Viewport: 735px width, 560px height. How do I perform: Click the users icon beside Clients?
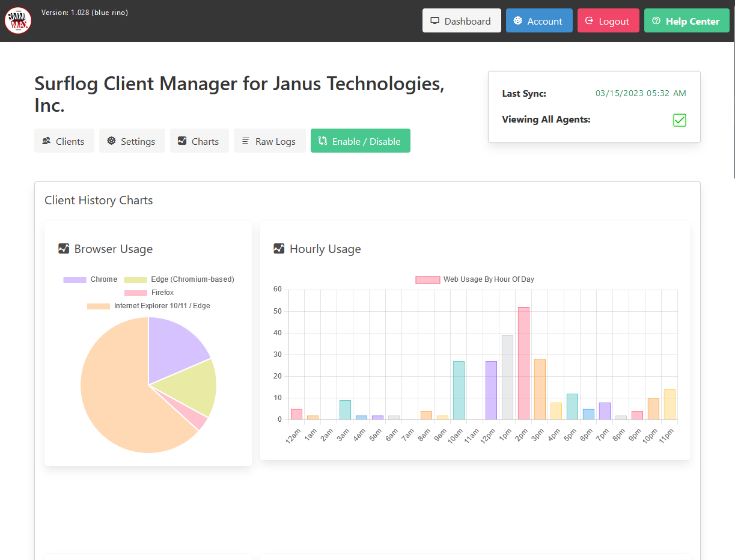point(46,141)
